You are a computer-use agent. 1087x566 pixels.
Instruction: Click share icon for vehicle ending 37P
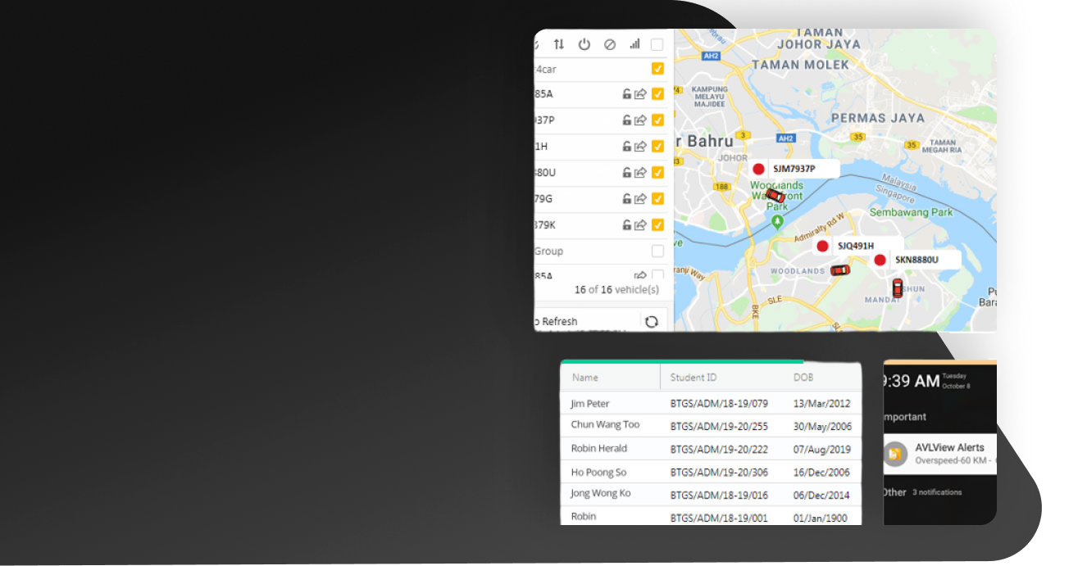(640, 120)
